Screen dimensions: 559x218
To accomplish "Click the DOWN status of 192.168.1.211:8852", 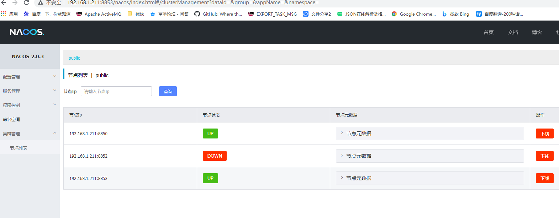I will point(215,156).
